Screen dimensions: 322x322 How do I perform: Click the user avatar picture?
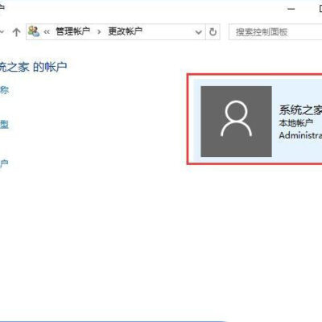click(x=236, y=122)
